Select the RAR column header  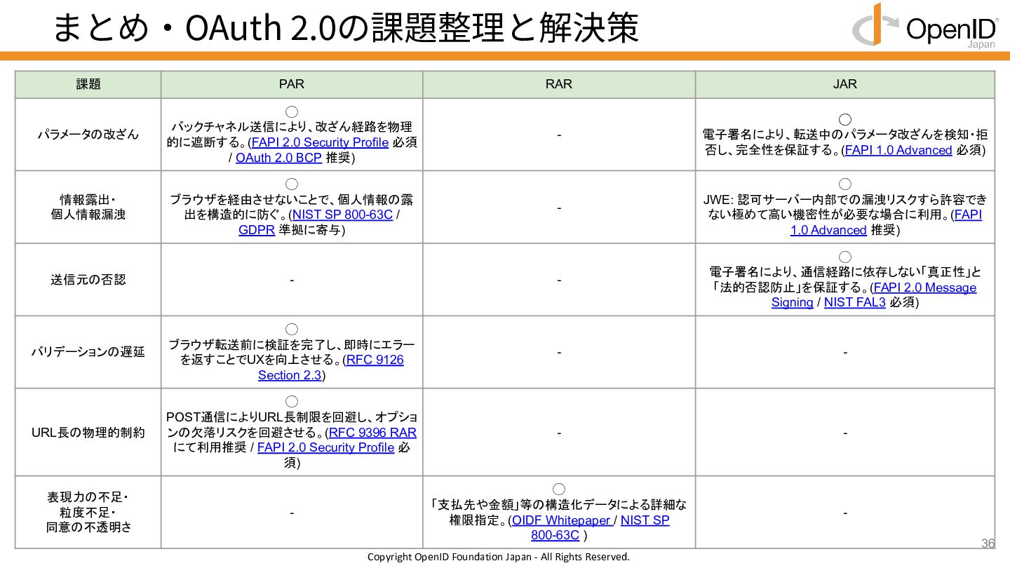click(x=559, y=84)
